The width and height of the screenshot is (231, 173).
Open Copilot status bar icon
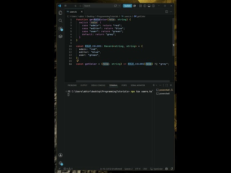pyautogui.click(x=166, y=169)
